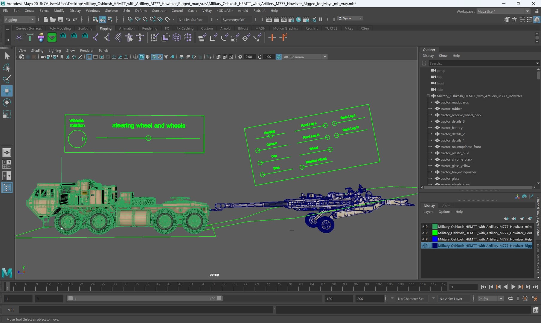Click the Create Lattice shelf icon

pyautogui.click(x=176, y=37)
